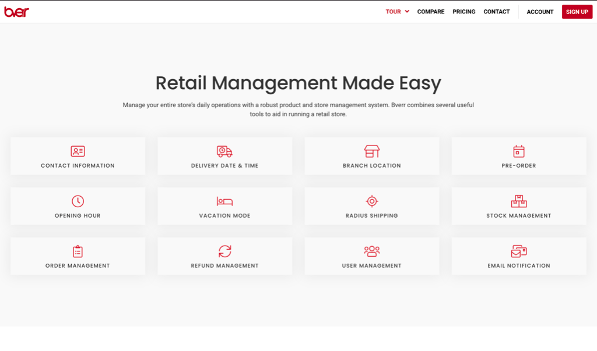The height and width of the screenshot is (351, 597).
Task: Click the Sign Up button
Action: (577, 12)
